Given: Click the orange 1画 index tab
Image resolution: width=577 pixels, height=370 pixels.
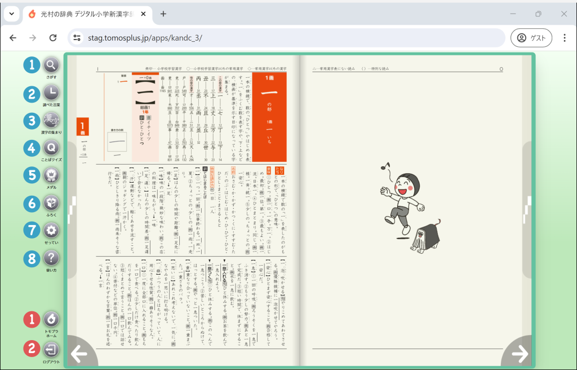Looking at the screenshot, I should [x=83, y=127].
